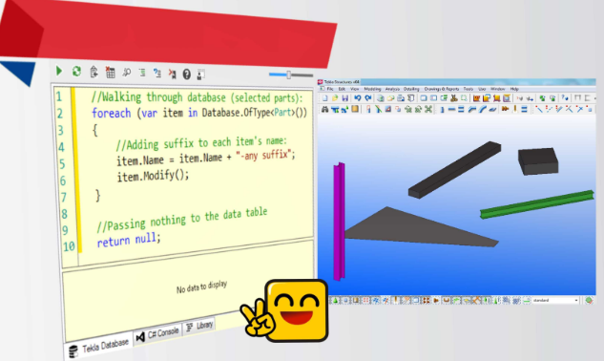This screenshot has height=361, width=604.
Task: Adjust the editor zoom slider handle
Action: click(x=288, y=74)
